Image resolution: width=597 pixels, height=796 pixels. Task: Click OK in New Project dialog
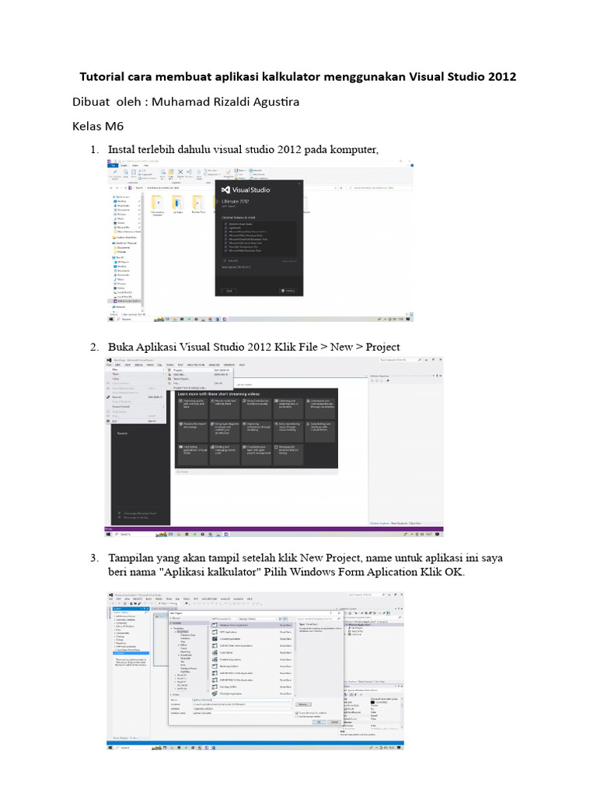coord(319,722)
